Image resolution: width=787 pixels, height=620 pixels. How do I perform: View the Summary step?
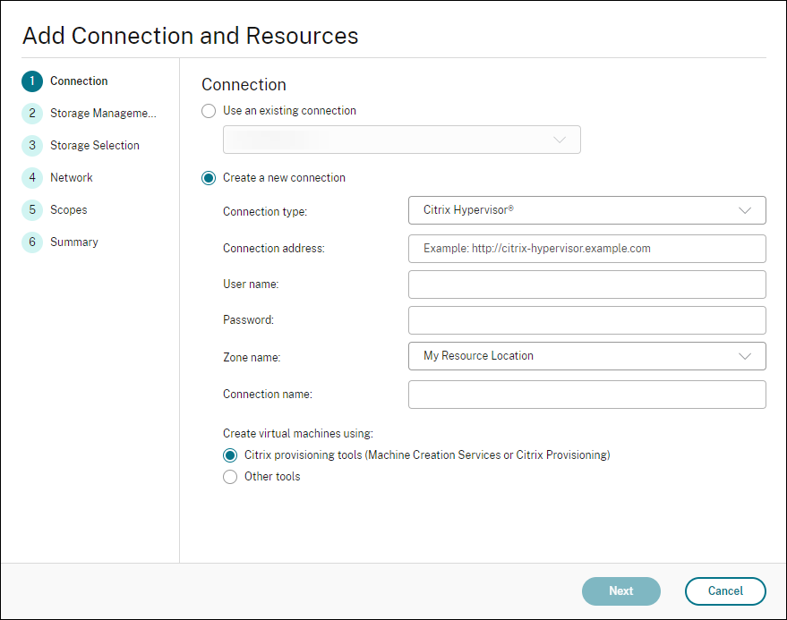pos(73,242)
